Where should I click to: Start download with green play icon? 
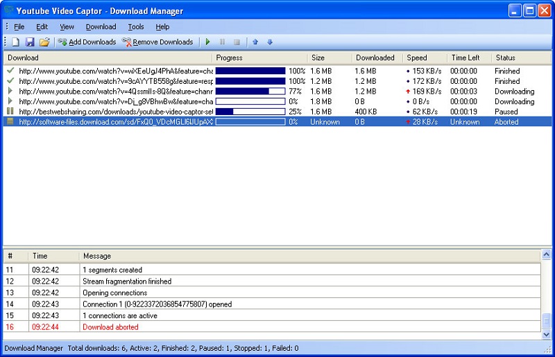click(x=207, y=42)
